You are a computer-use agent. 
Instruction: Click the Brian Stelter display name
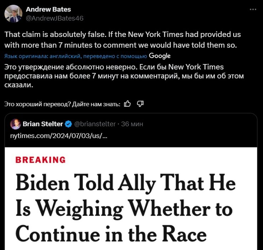pos(43,124)
